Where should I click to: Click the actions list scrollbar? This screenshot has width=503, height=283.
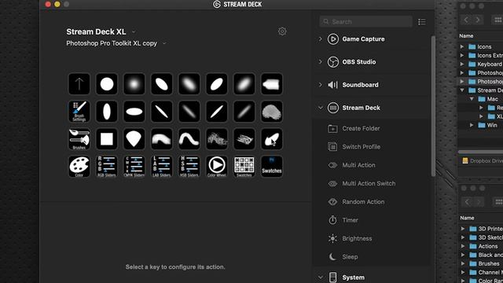(433, 106)
